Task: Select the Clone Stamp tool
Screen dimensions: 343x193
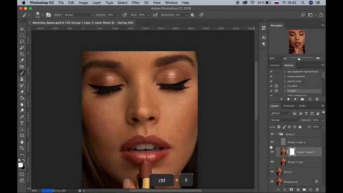Action: coord(22,79)
